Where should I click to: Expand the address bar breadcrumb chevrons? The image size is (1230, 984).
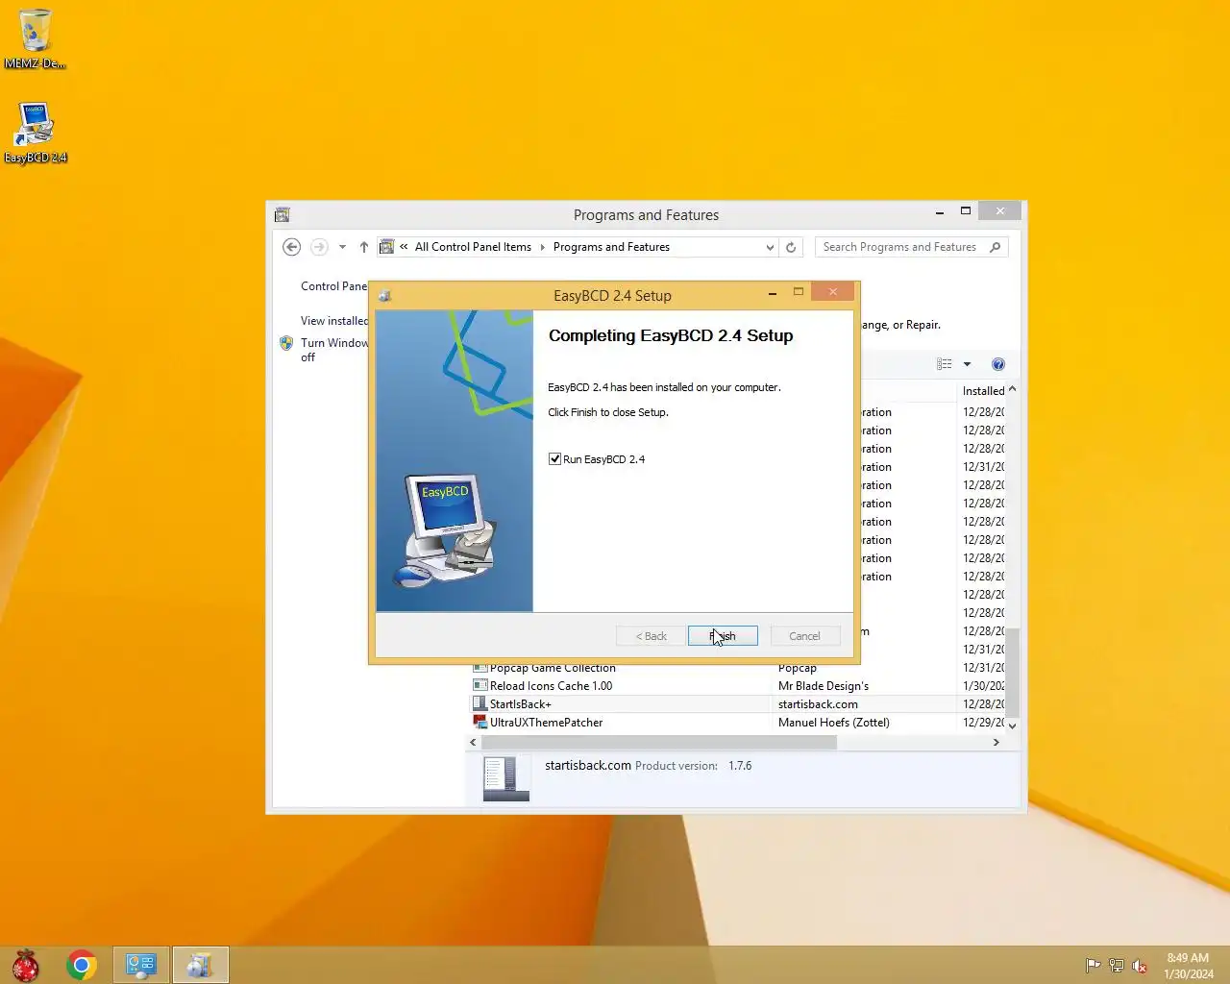coord(404,247)
